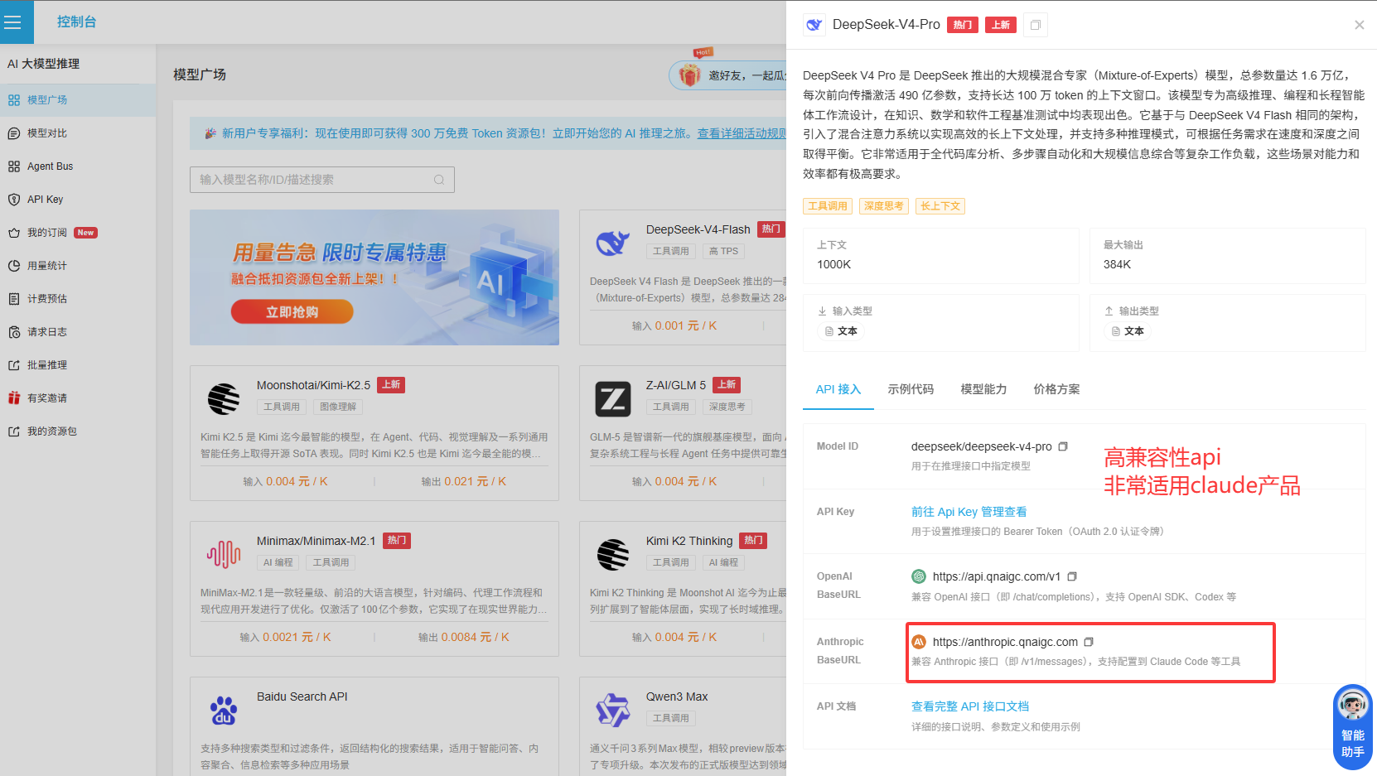Open the 用量统计 chart icon in sidebar
The height and width of the screenshot is (776, 1377).
[14, 266]
